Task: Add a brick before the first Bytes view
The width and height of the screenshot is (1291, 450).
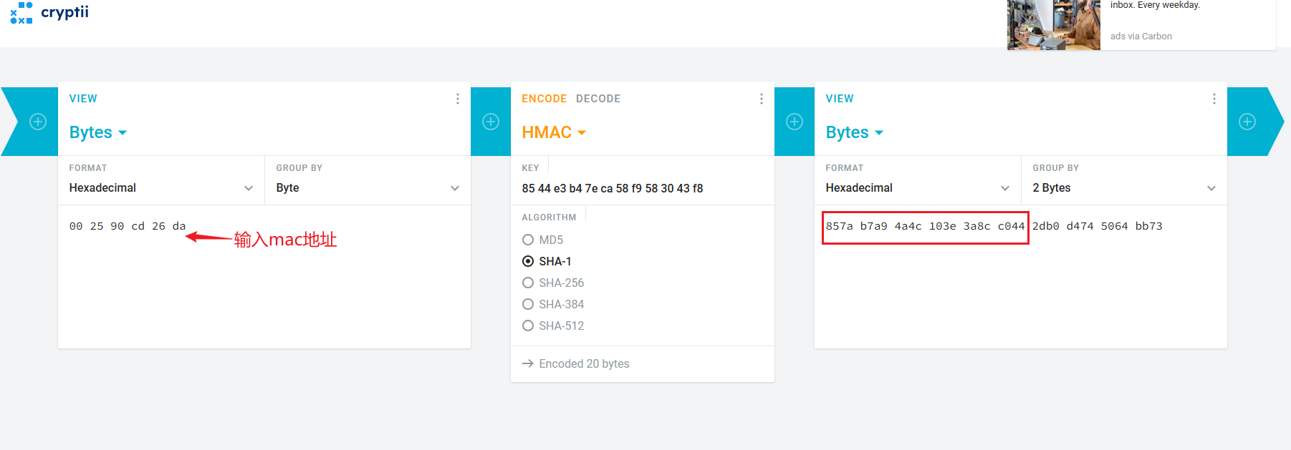Action: 38,122
